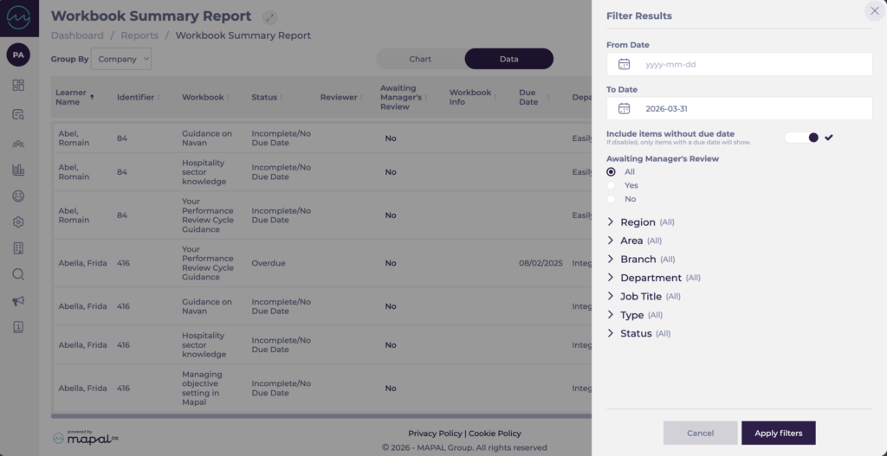
Task: Click the megaphone announcements sidebar icon
Action: pyautogui.click(x=18, y=300)
